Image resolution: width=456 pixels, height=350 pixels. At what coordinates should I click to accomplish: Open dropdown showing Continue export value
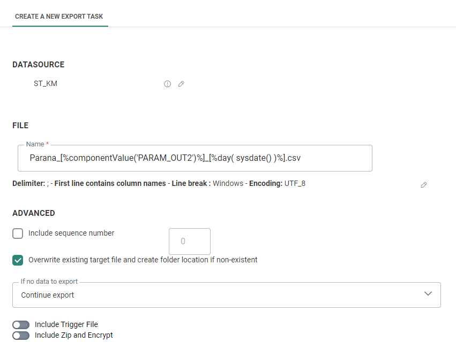coord(214,295)
